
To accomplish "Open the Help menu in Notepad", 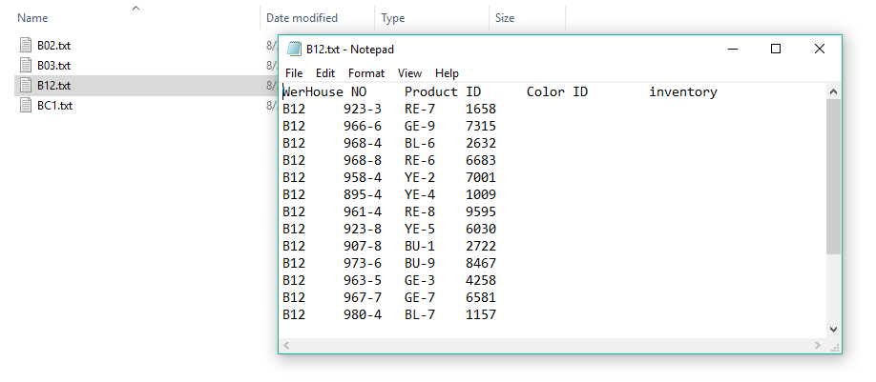I will [447, 73].
